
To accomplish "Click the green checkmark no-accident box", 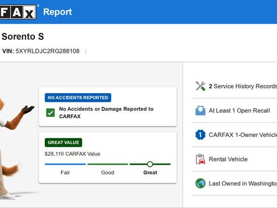I will [x=51, y=113].
